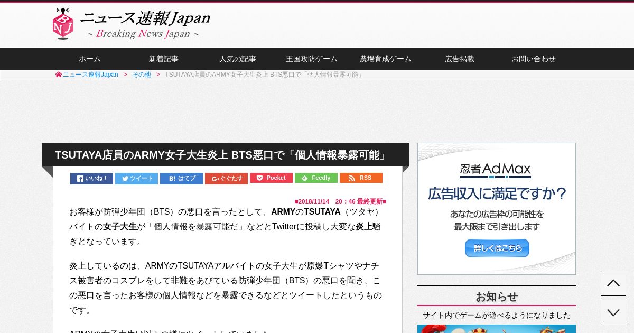Click the breadcrumb home icon

click(59, 75)
